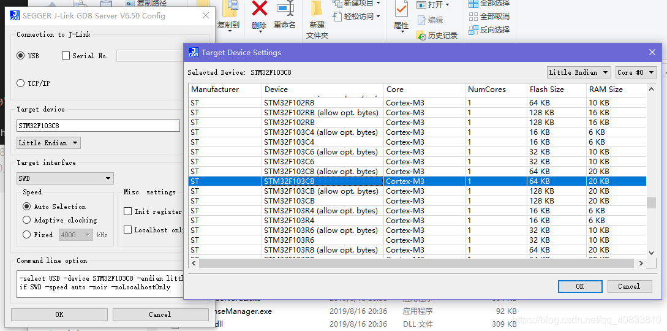Viewport: 667px width, 331px height.
Task: Select Fixed speed radio button
Action: pos(27,234)
